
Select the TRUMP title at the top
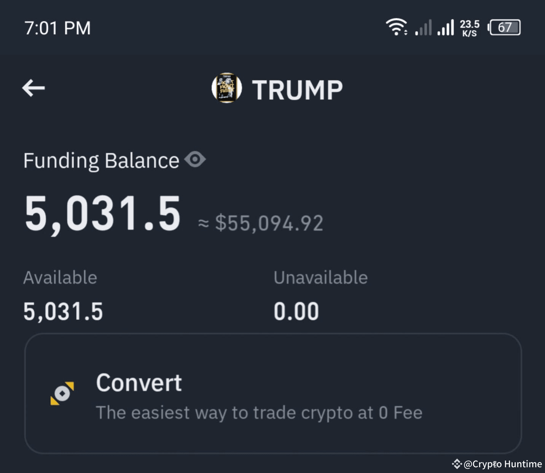coord(298,89)
